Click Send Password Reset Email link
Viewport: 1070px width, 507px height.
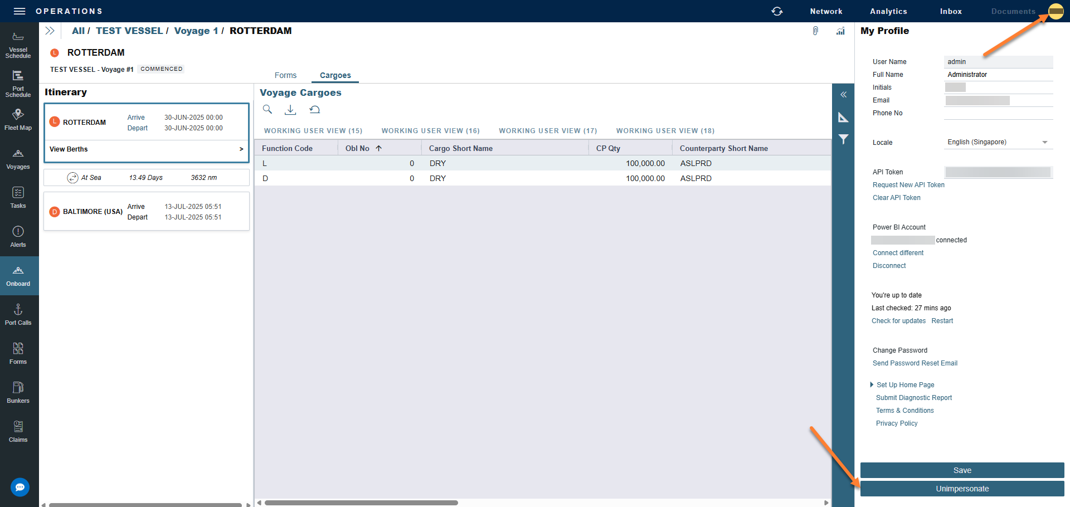915,363
